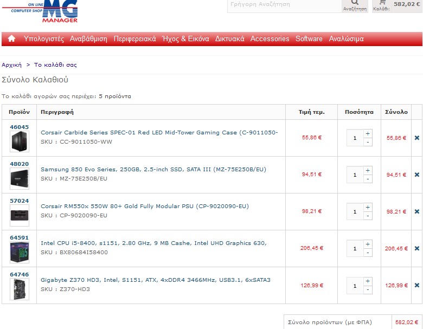Viewport: 423px width, 329px height.
Task: Increase quantity of Samsung 850 Evo SSD
Action: (x=368, y=170)
